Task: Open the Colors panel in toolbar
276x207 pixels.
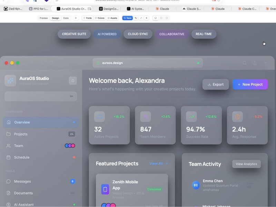Action: (x=99, y=18)
